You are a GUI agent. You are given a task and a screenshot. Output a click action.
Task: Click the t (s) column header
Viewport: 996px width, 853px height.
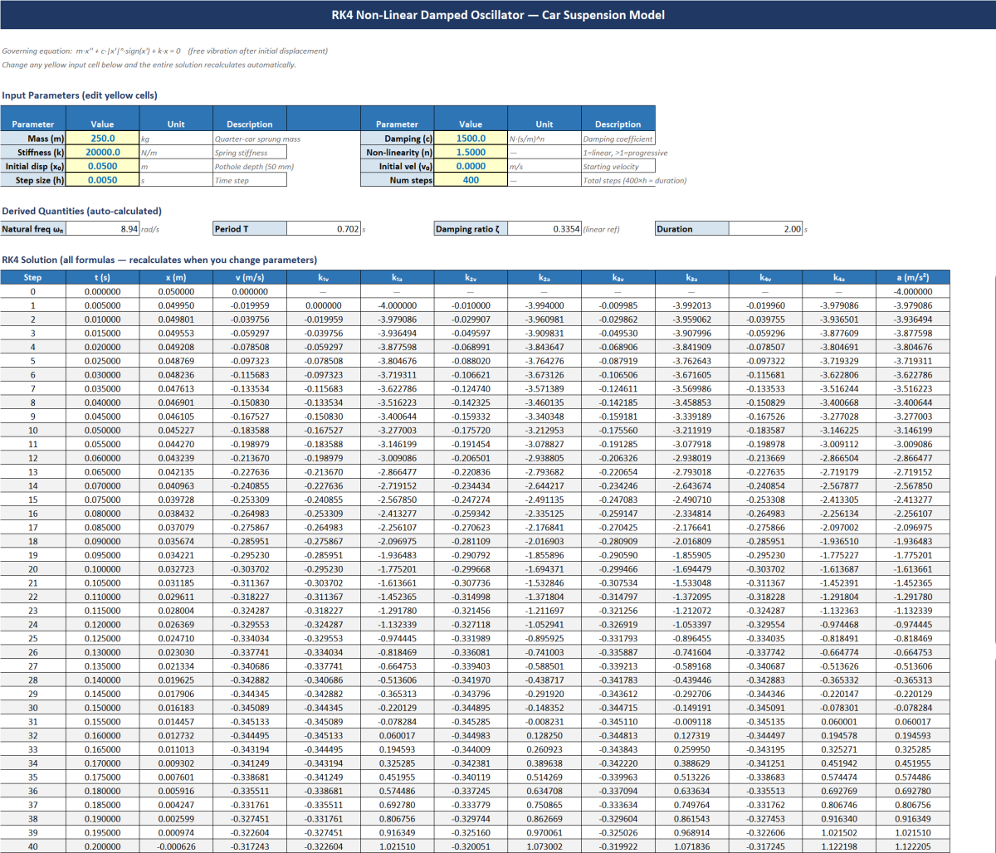tap(102, 278)
